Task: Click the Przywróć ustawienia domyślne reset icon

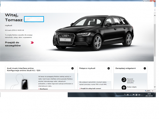Action: pyautogui.click(x=124, y=80)
